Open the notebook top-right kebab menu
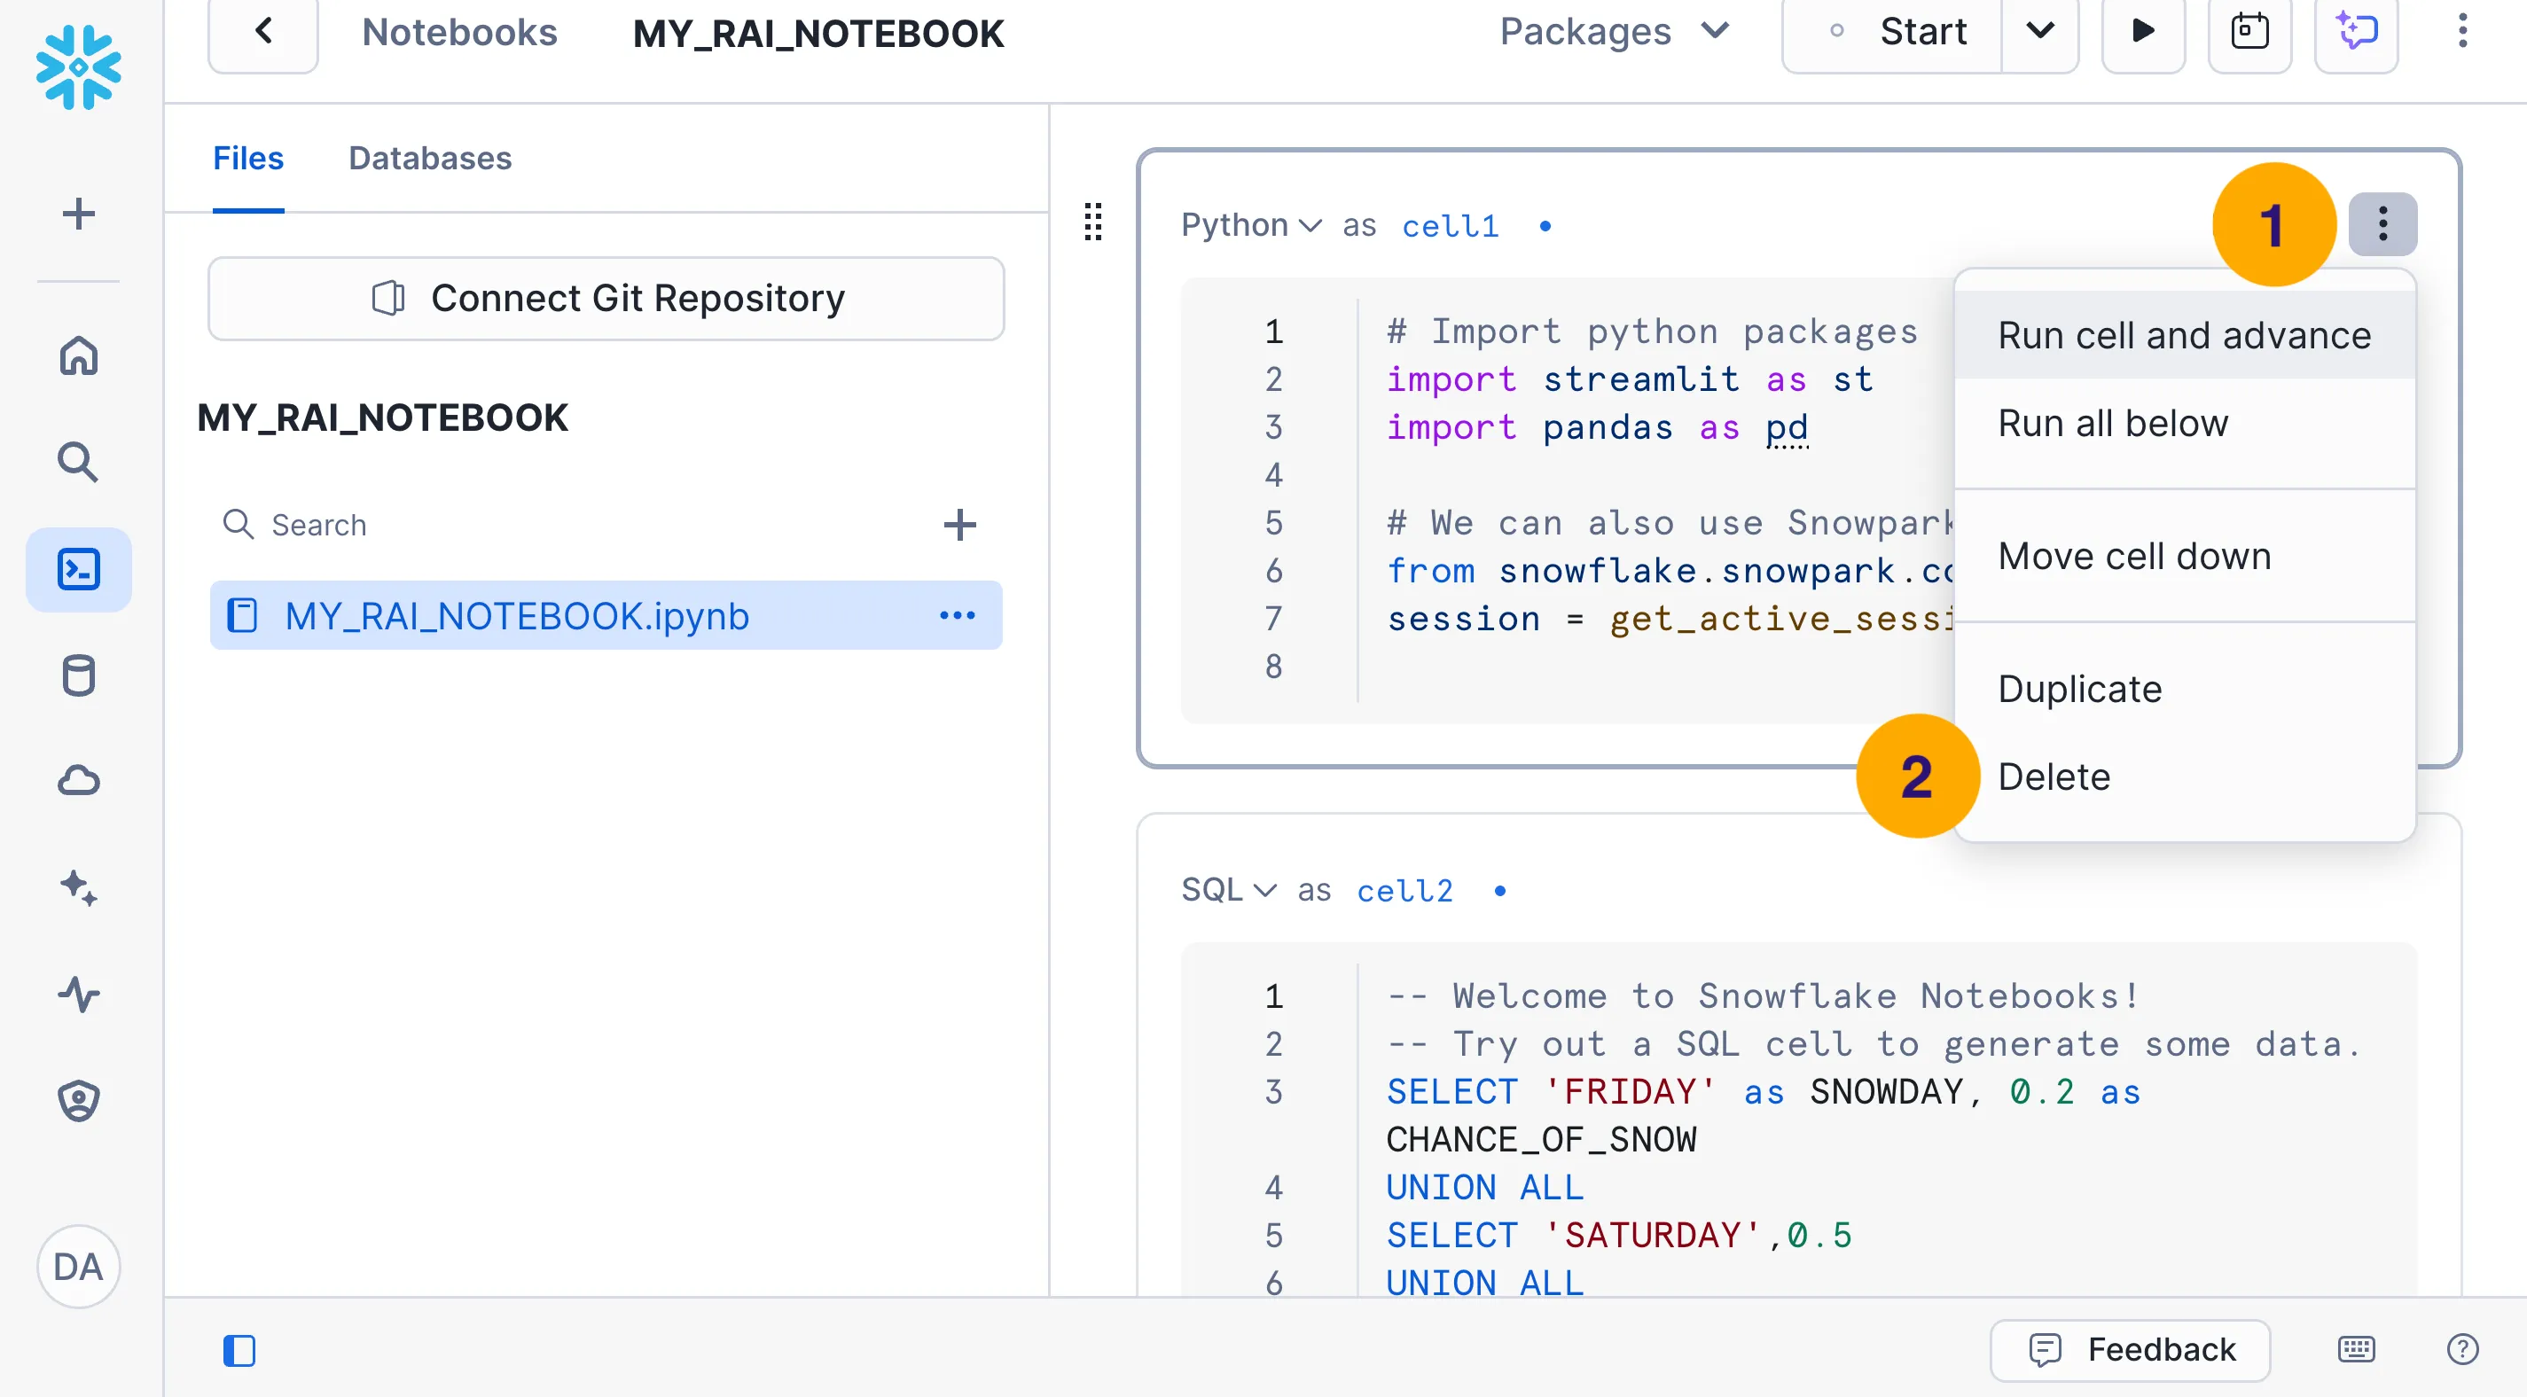Image resolution: width=2527 pixels, height=1397 pixels. coord(2462,31)
